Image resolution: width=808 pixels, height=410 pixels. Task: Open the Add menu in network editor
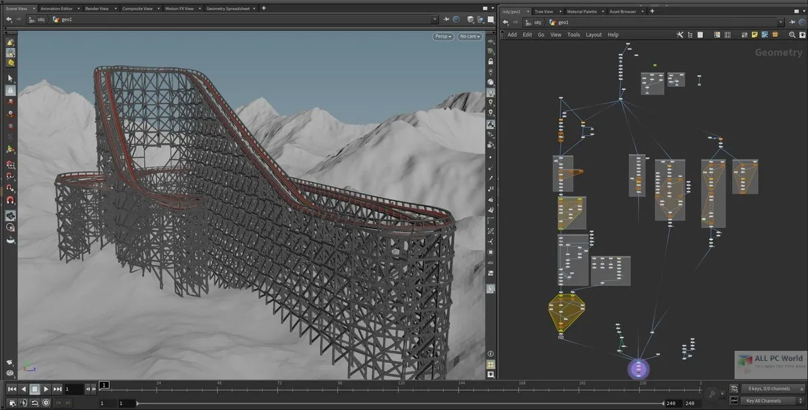512,35
